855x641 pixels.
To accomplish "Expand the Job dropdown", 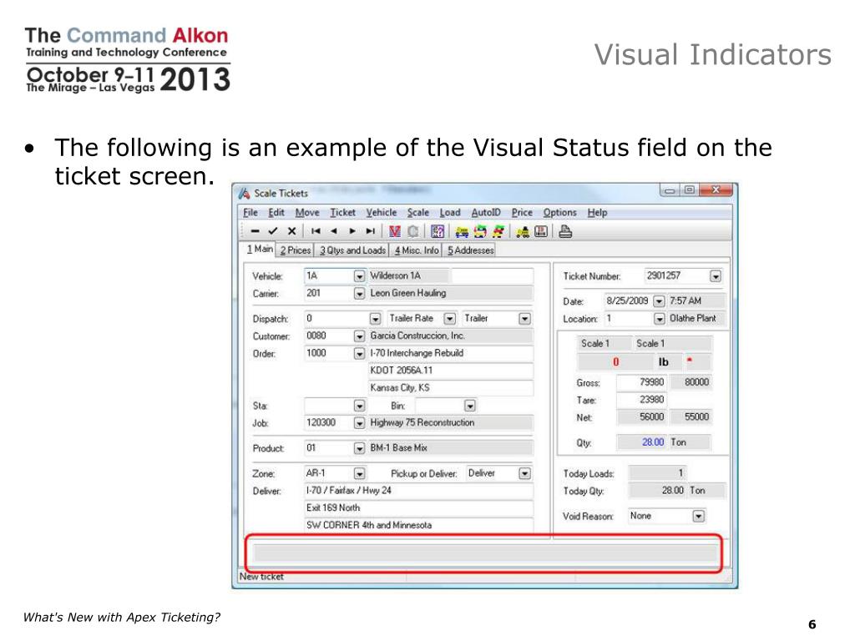I will point(359,423).
